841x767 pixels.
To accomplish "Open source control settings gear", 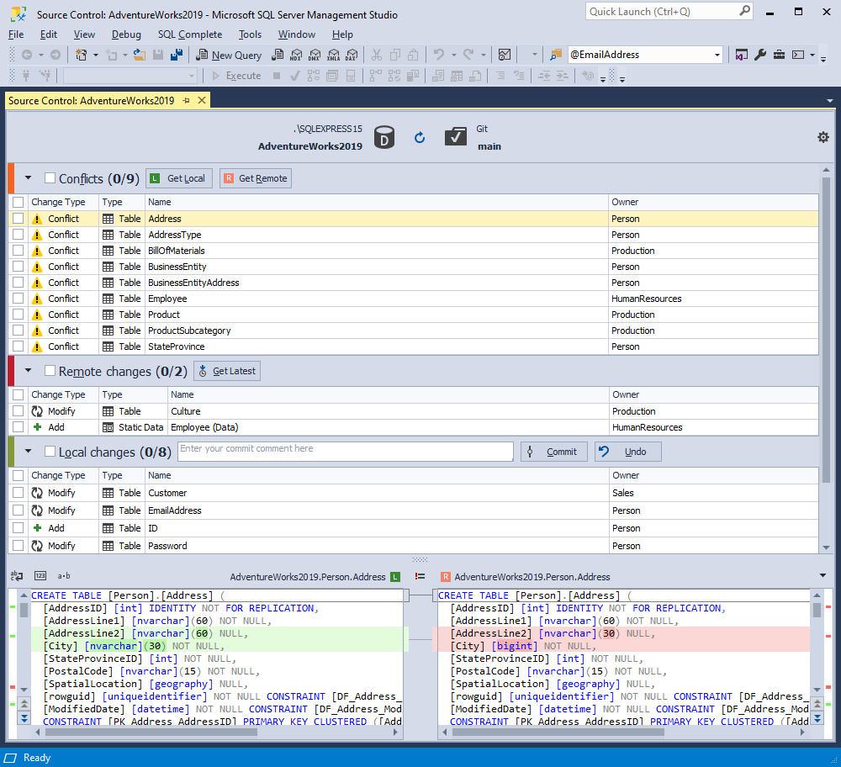I will pos(822,137).
